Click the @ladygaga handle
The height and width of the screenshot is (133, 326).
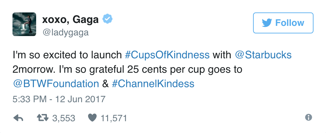tap(65, 33)
